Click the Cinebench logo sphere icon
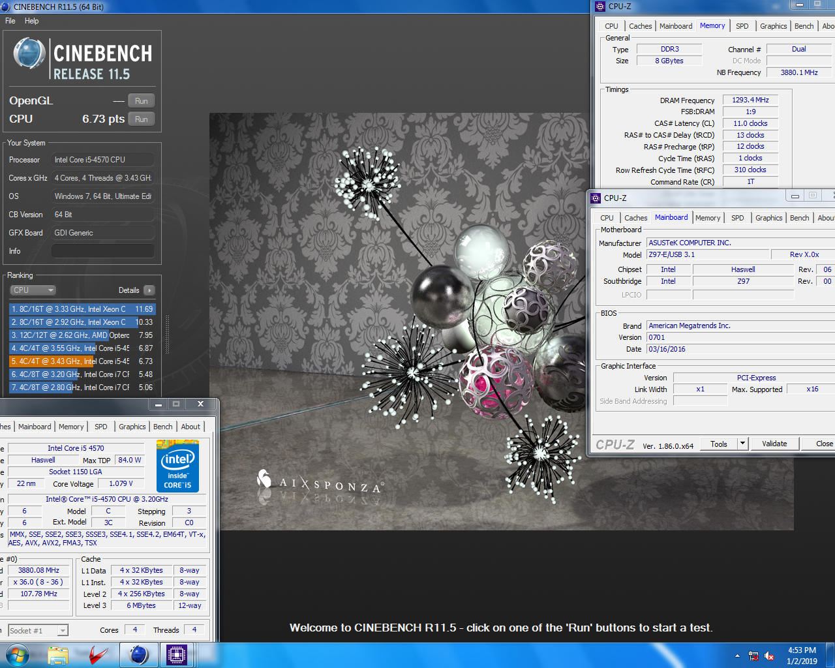835x668 pixels. click(x=29, y=53)
